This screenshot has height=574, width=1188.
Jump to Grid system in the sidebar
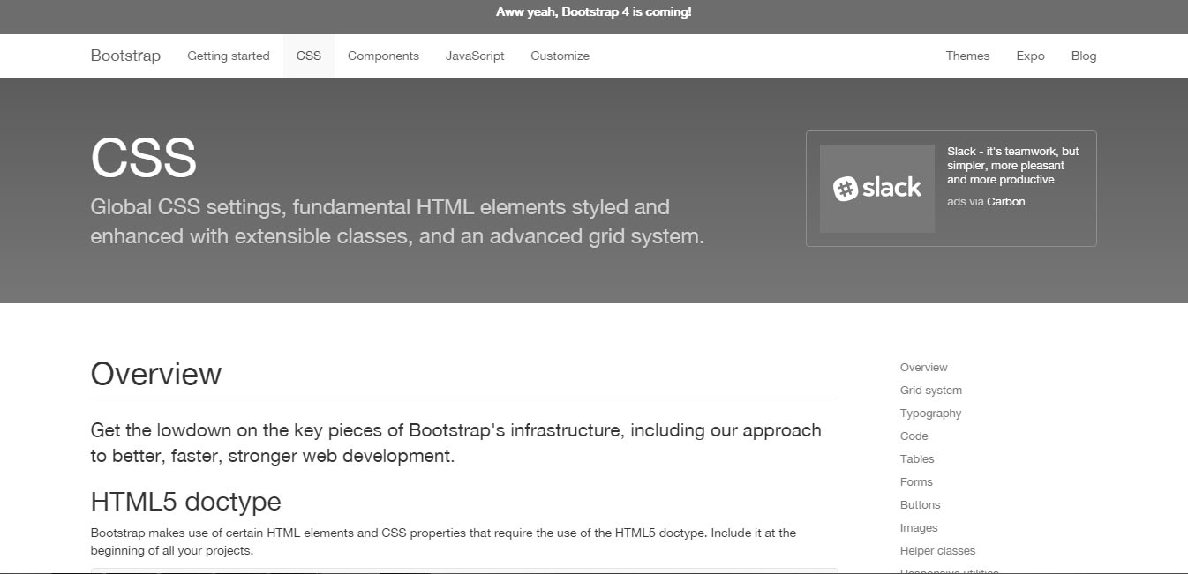(931, 390)
